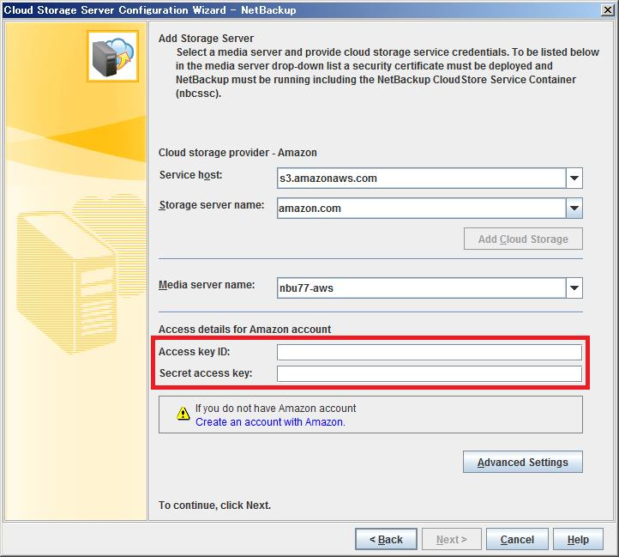
Task: Click the amazon.com storage server name field
Action: pyautogui.click(x=421, y=209)
